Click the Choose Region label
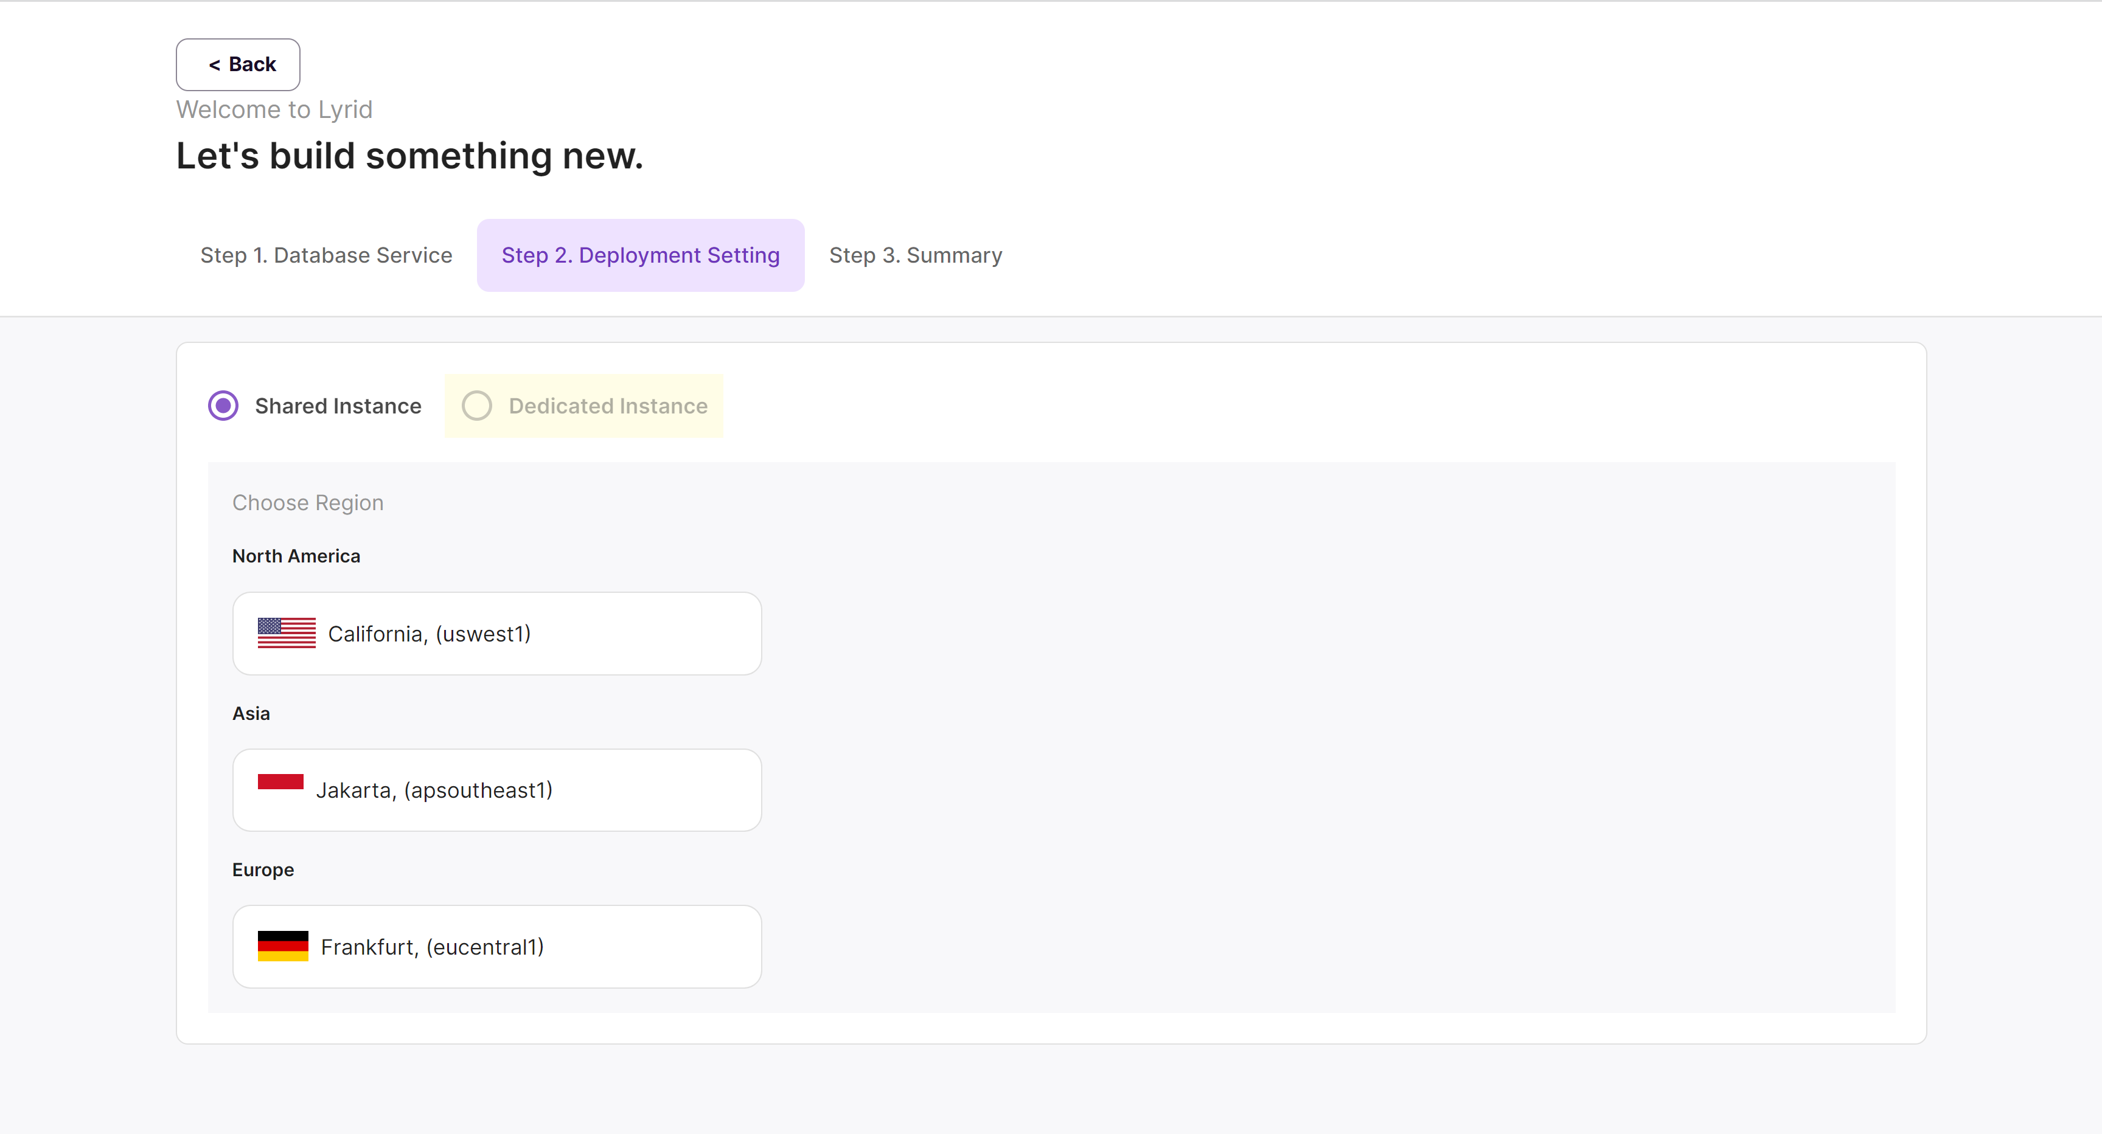 pos(308,502)
